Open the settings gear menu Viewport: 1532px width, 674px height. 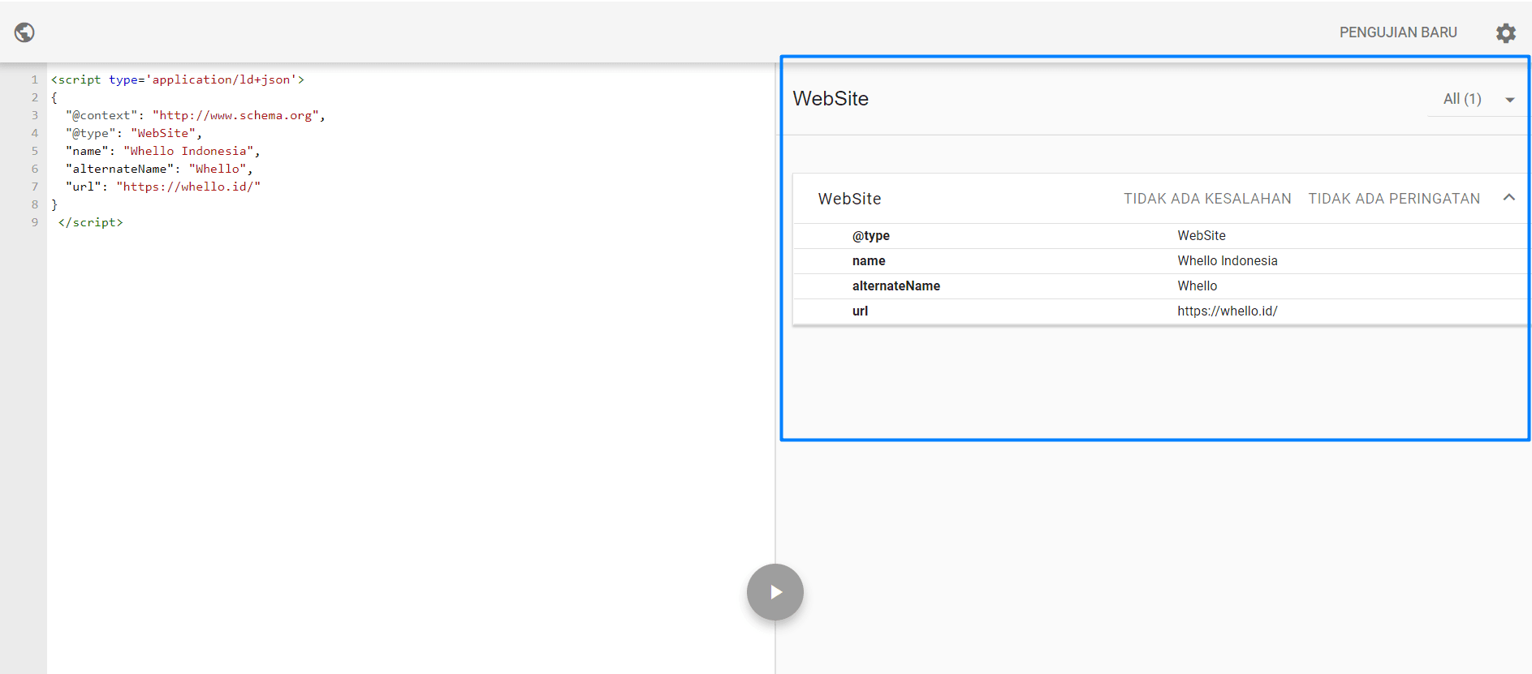pyautogui.click(x=1505, y=32)
